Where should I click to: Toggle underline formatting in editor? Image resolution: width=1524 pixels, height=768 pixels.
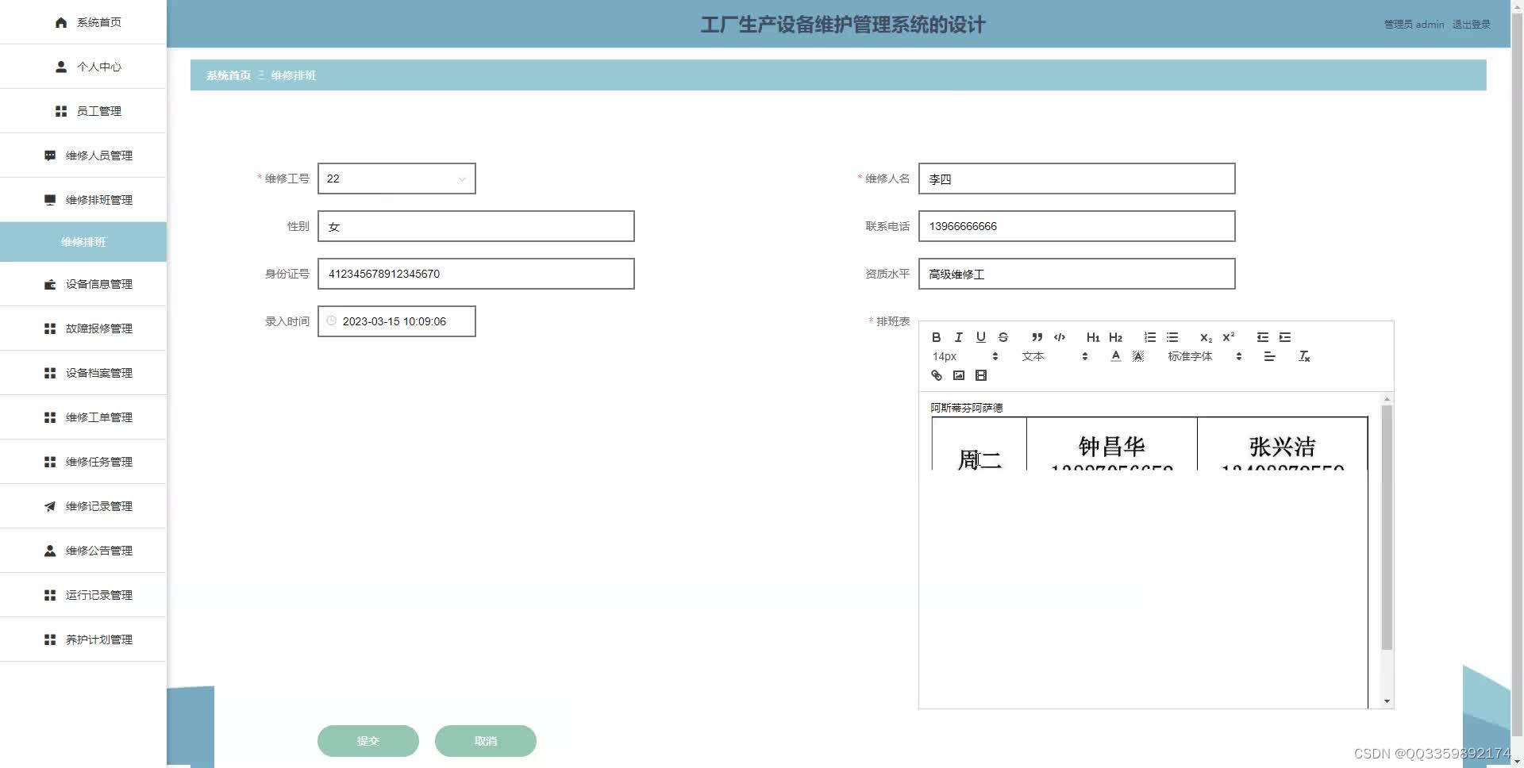[980, 337]
